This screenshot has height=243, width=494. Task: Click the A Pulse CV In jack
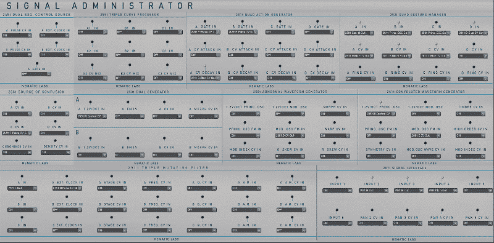tap(18, 23)
